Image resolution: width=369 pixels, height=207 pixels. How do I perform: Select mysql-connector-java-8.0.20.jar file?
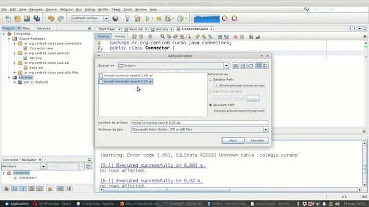126,82
